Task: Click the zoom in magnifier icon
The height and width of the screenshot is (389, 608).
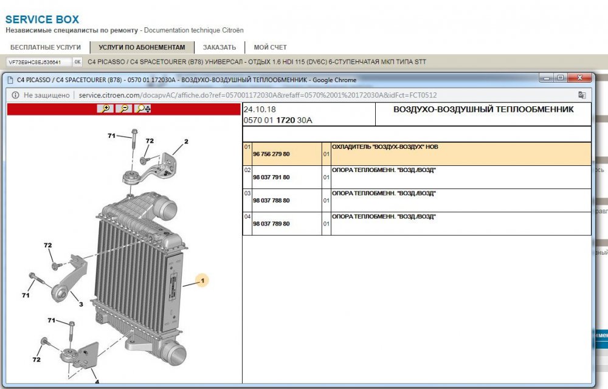Action: (105, 108)
